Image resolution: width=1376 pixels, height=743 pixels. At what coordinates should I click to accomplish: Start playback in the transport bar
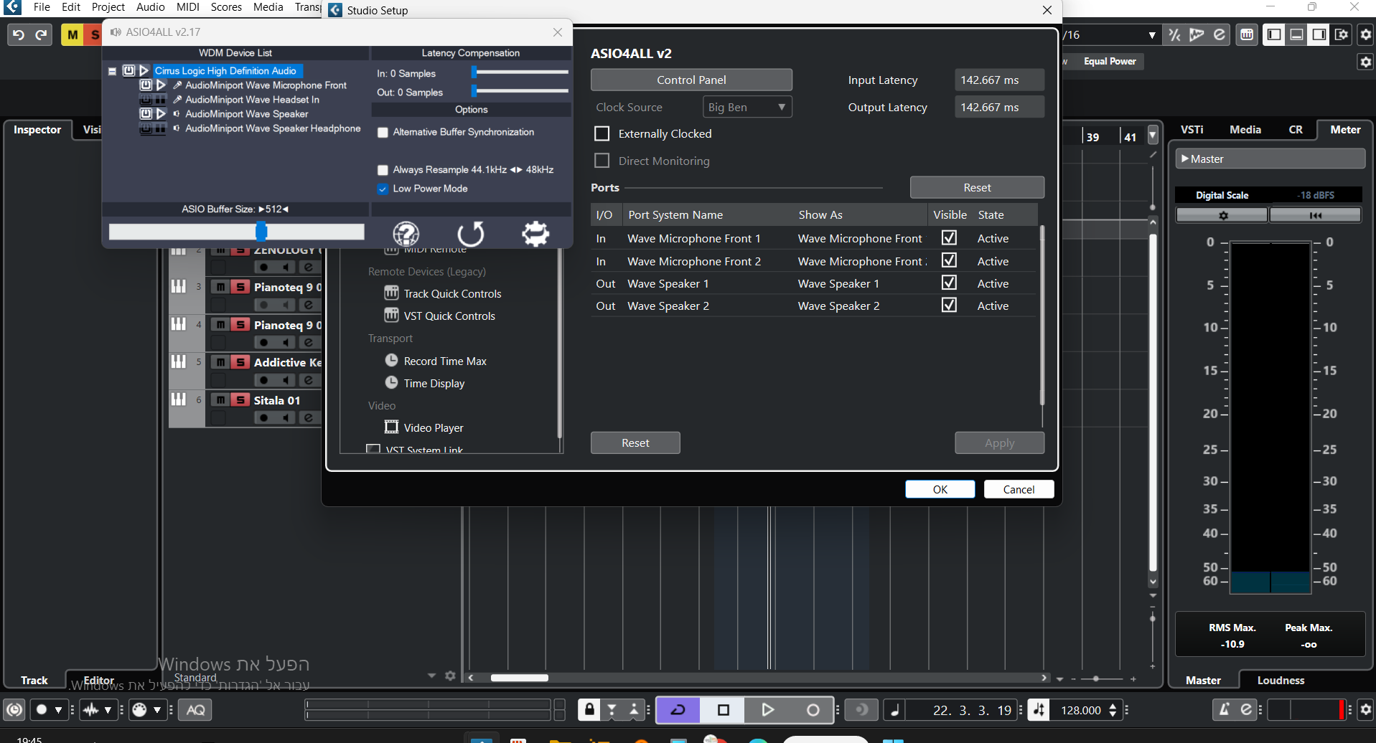(x=768, y=710)
